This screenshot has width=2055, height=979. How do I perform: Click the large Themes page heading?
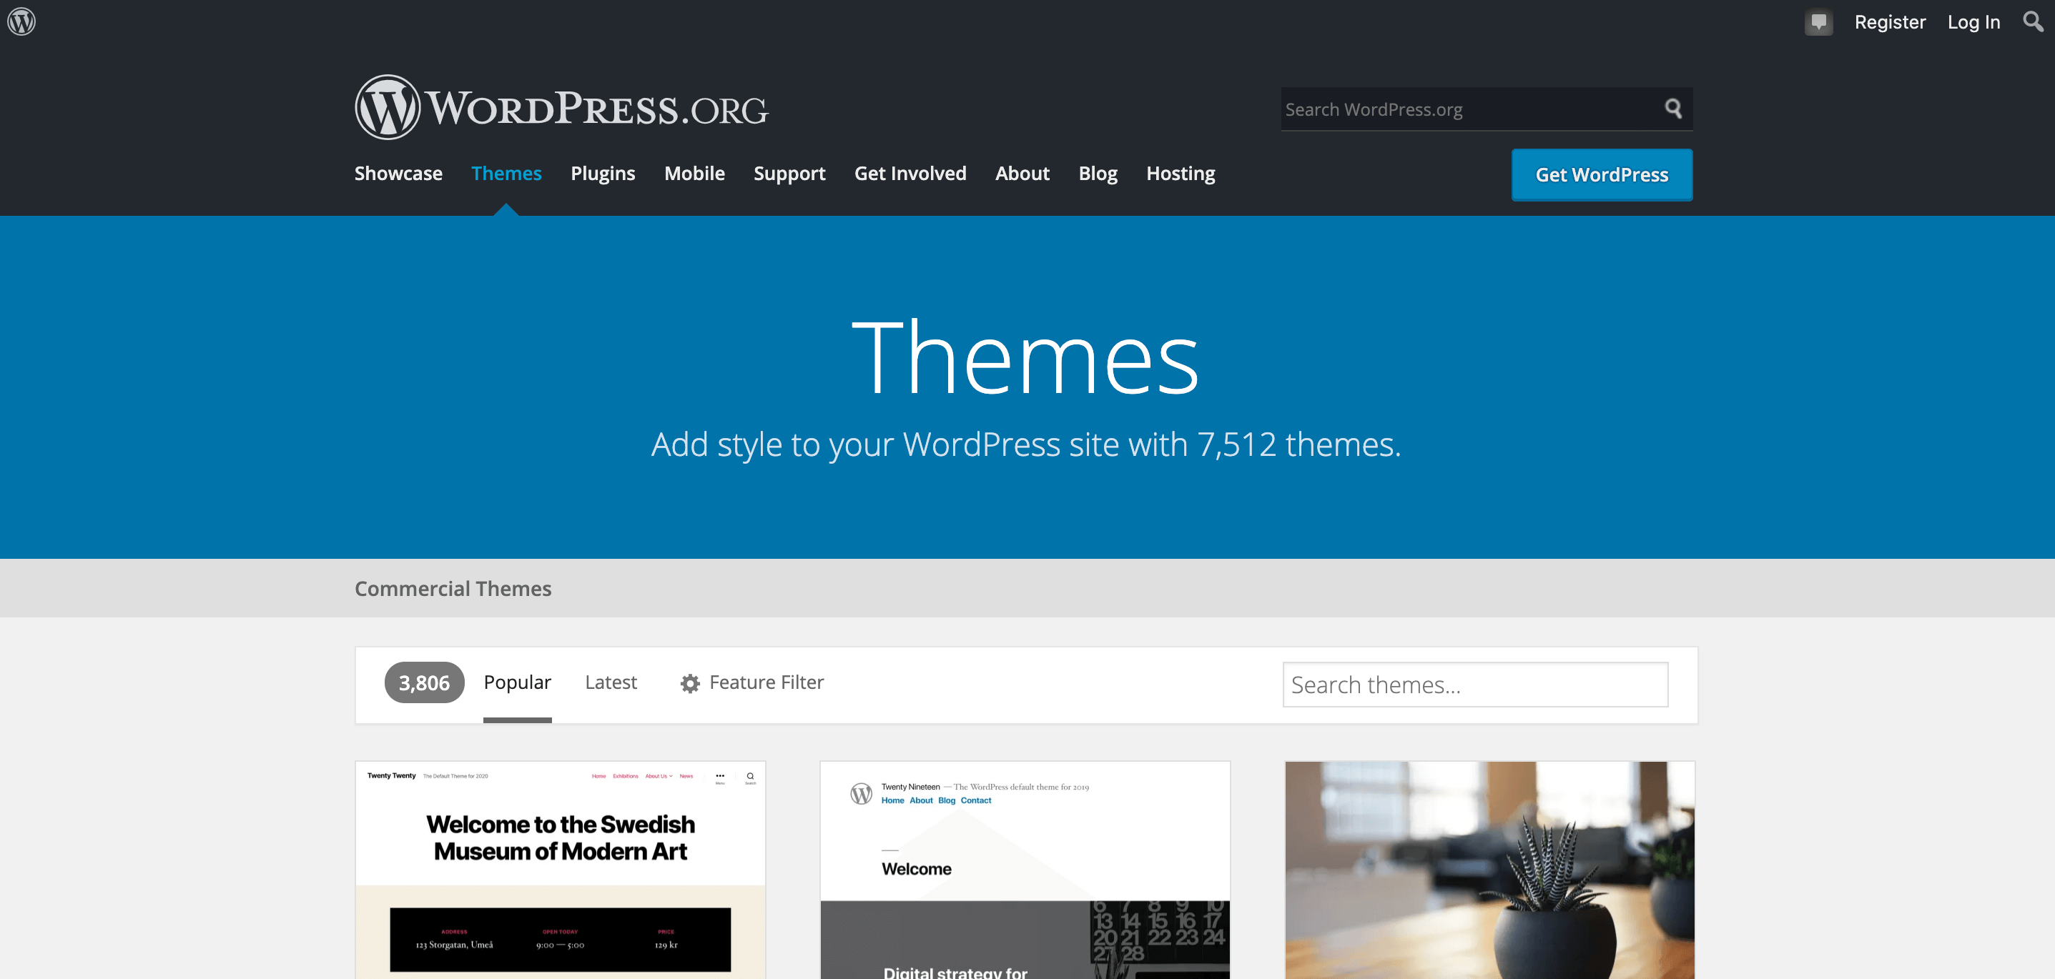[1025, 357]
